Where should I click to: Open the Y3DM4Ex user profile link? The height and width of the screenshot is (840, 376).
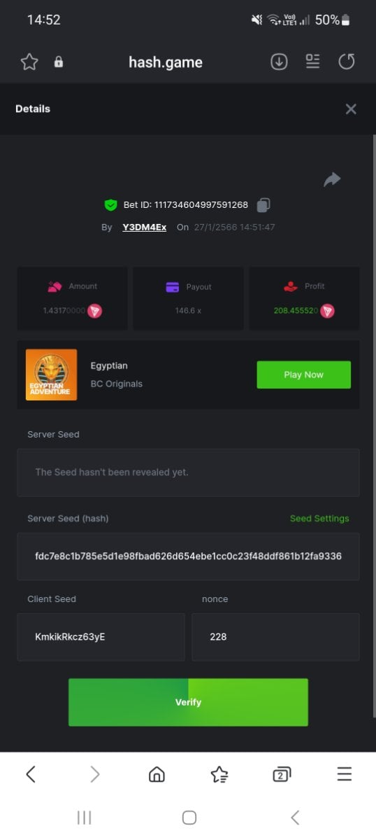pos(144,227)
